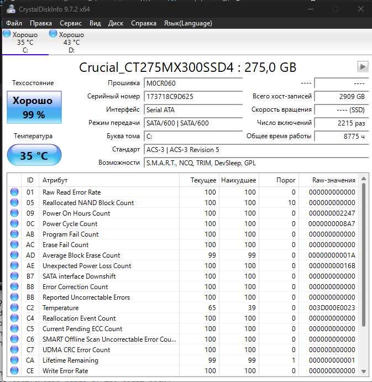Select raw value 000000002247 of Power On Hours
This screenshot has height=382, width=372.
coord(332,213)
